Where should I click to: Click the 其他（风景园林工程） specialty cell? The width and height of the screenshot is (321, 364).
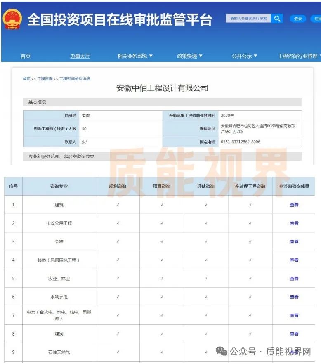coord(59,260)
